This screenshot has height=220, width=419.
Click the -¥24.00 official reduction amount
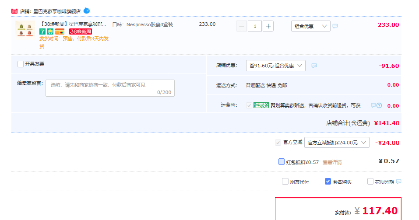click(387, 143)
